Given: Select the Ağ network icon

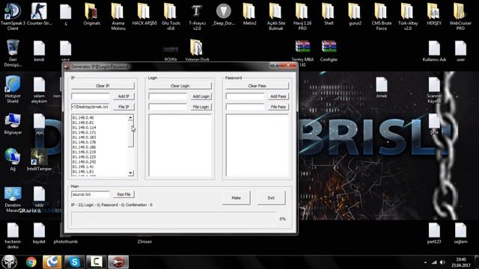Looking at the screenshot, I should pos(13,159).
